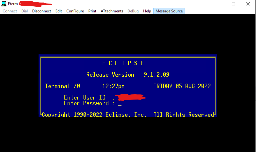Maximize the Eterm window
256x152 pixels.
pos(233,4)
